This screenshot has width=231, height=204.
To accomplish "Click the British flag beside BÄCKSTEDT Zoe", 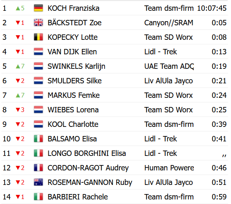I will click(x=38, y=23).
